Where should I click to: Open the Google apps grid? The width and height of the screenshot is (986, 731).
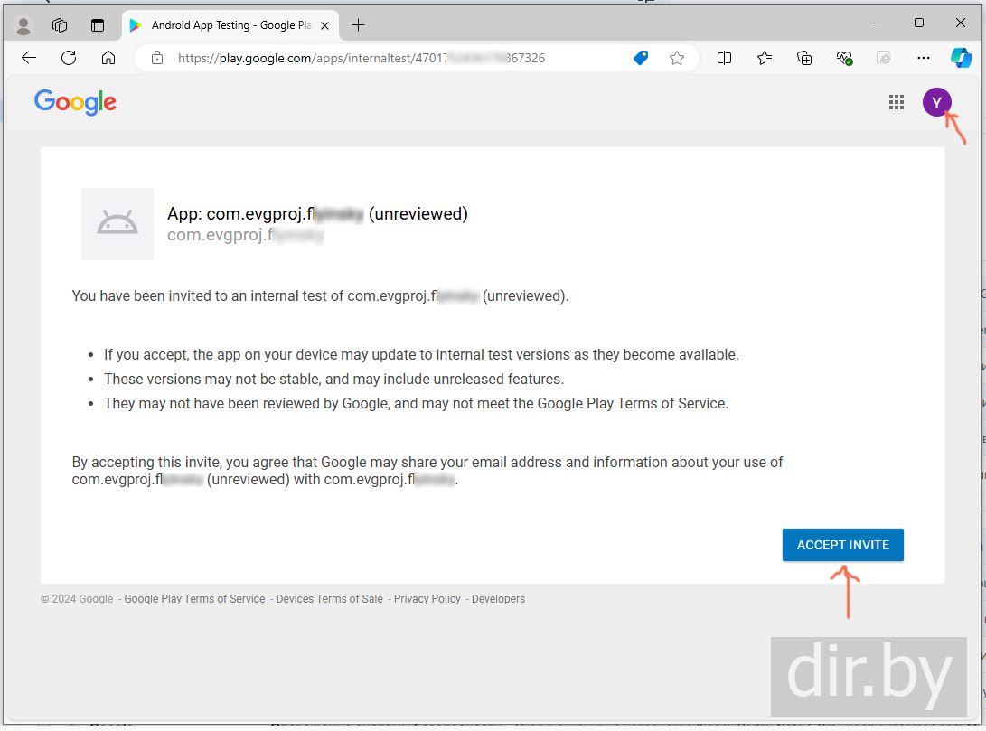897,102
